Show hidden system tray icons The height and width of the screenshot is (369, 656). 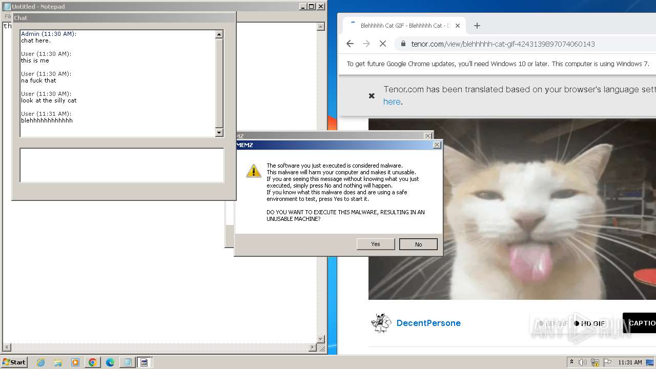point(571,362)
